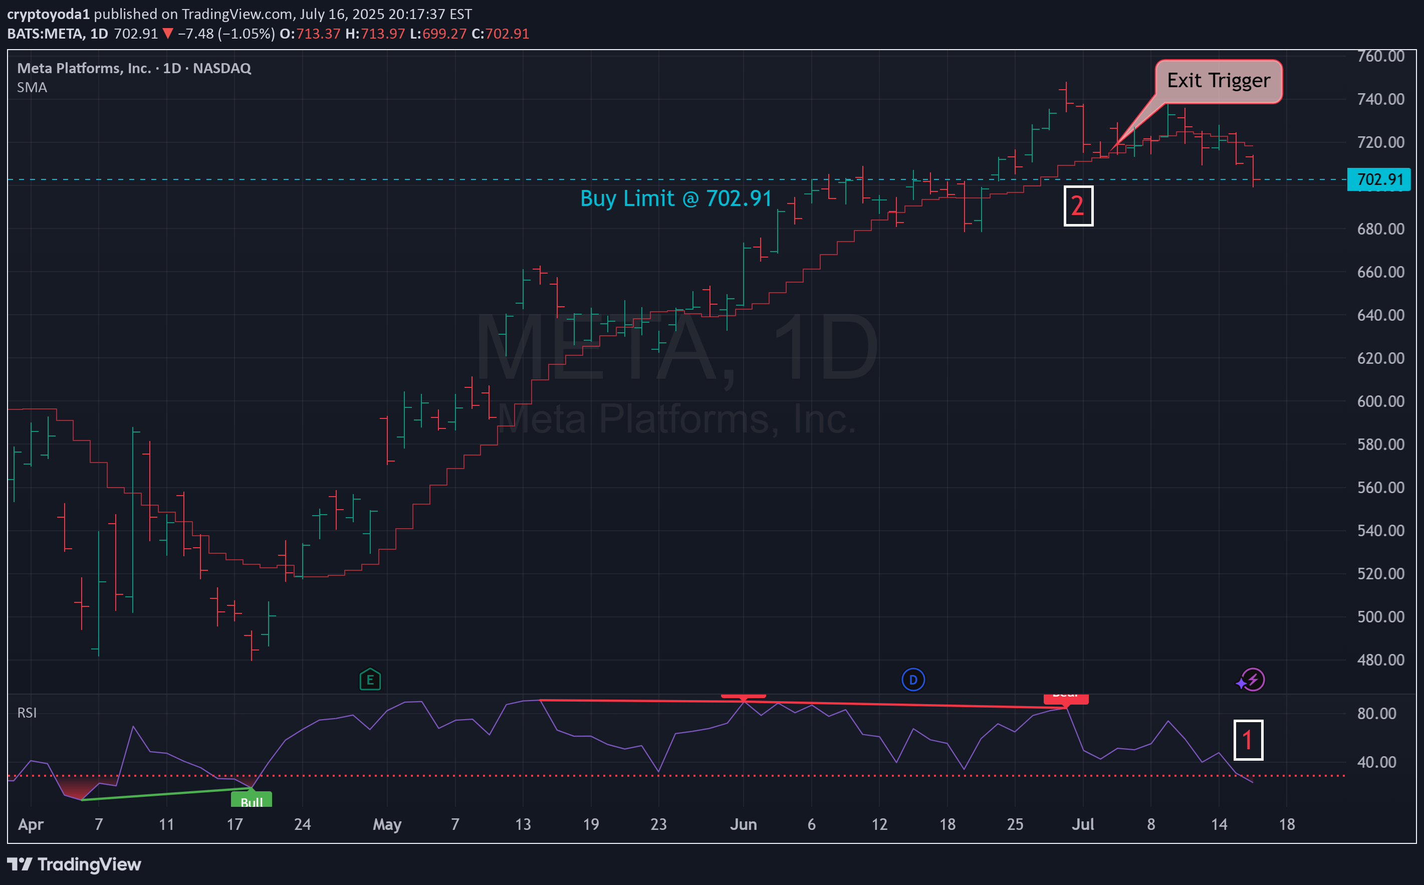Click the earnings 'E' marker icon
This screenshot has height=885, width=1424.
point(370,680)
